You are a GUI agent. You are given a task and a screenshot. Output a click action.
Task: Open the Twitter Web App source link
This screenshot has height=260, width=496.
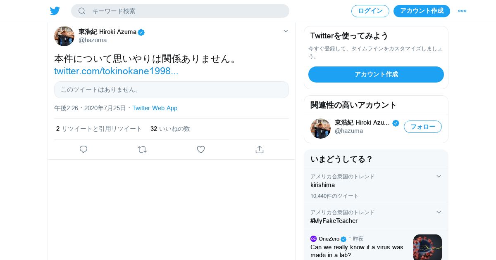pyautogui.click(x=155, y=108)
